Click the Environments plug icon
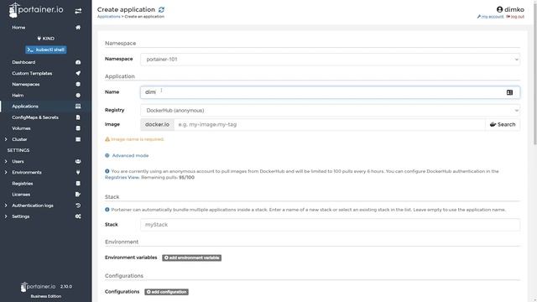The height and width of the screenshot is (302, 537). [78, 172]
